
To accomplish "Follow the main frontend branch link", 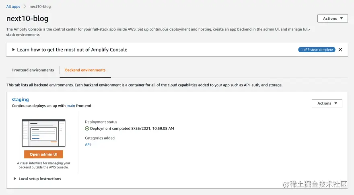I will [x=71, y=106].
